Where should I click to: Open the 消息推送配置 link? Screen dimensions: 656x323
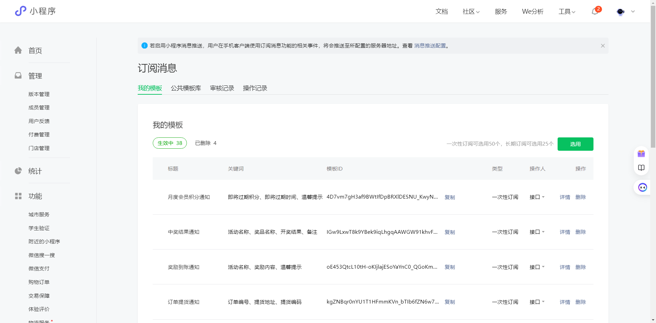(430, 46)
